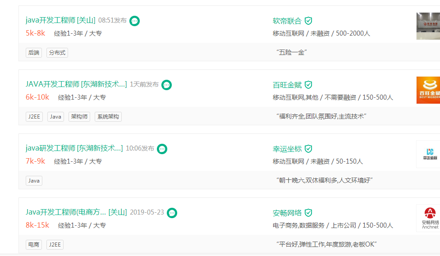Click salary text 8k-15k
Image resolution: width=440 pixels, height=256 pixels.
click(x=37, y=225)
